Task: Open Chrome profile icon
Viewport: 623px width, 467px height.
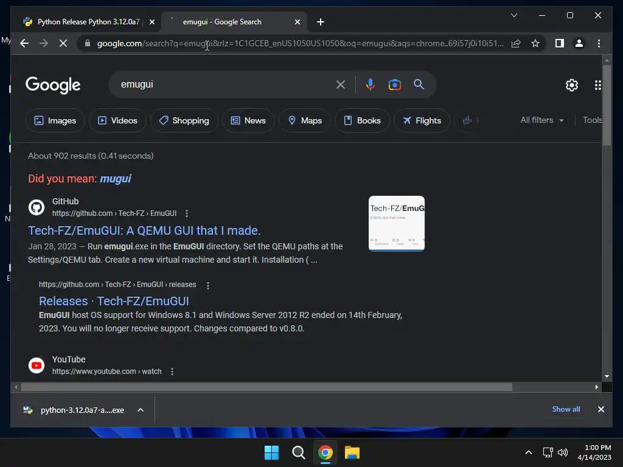Action: [x=579, y=43]
